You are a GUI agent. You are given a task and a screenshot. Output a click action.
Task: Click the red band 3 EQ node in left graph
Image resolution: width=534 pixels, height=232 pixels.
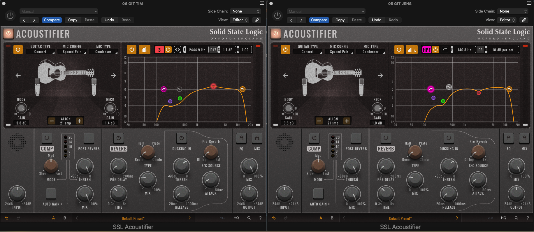click(213, 86)
